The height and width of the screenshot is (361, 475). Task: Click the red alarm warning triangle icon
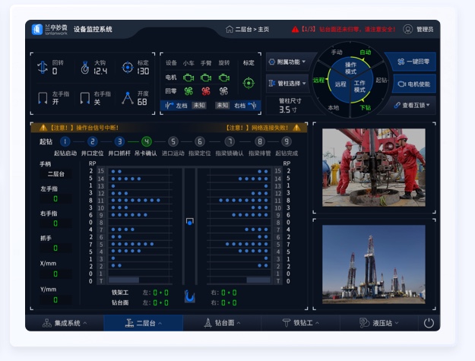[295, 30]
